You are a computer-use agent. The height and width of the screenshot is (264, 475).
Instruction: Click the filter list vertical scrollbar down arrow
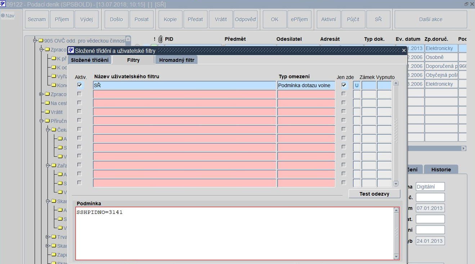click(396, 184)
